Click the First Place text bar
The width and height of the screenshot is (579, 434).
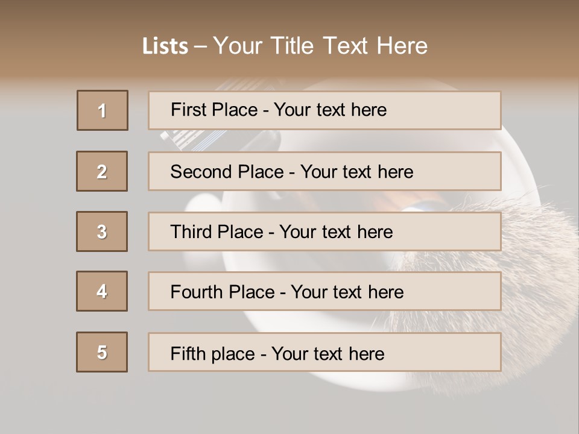click(x=324, y=110)
